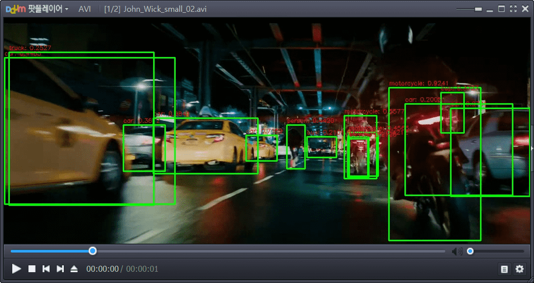This screenshot has height=283, width=534.
Task: Minimize the player window
Action: pos(490,10)
